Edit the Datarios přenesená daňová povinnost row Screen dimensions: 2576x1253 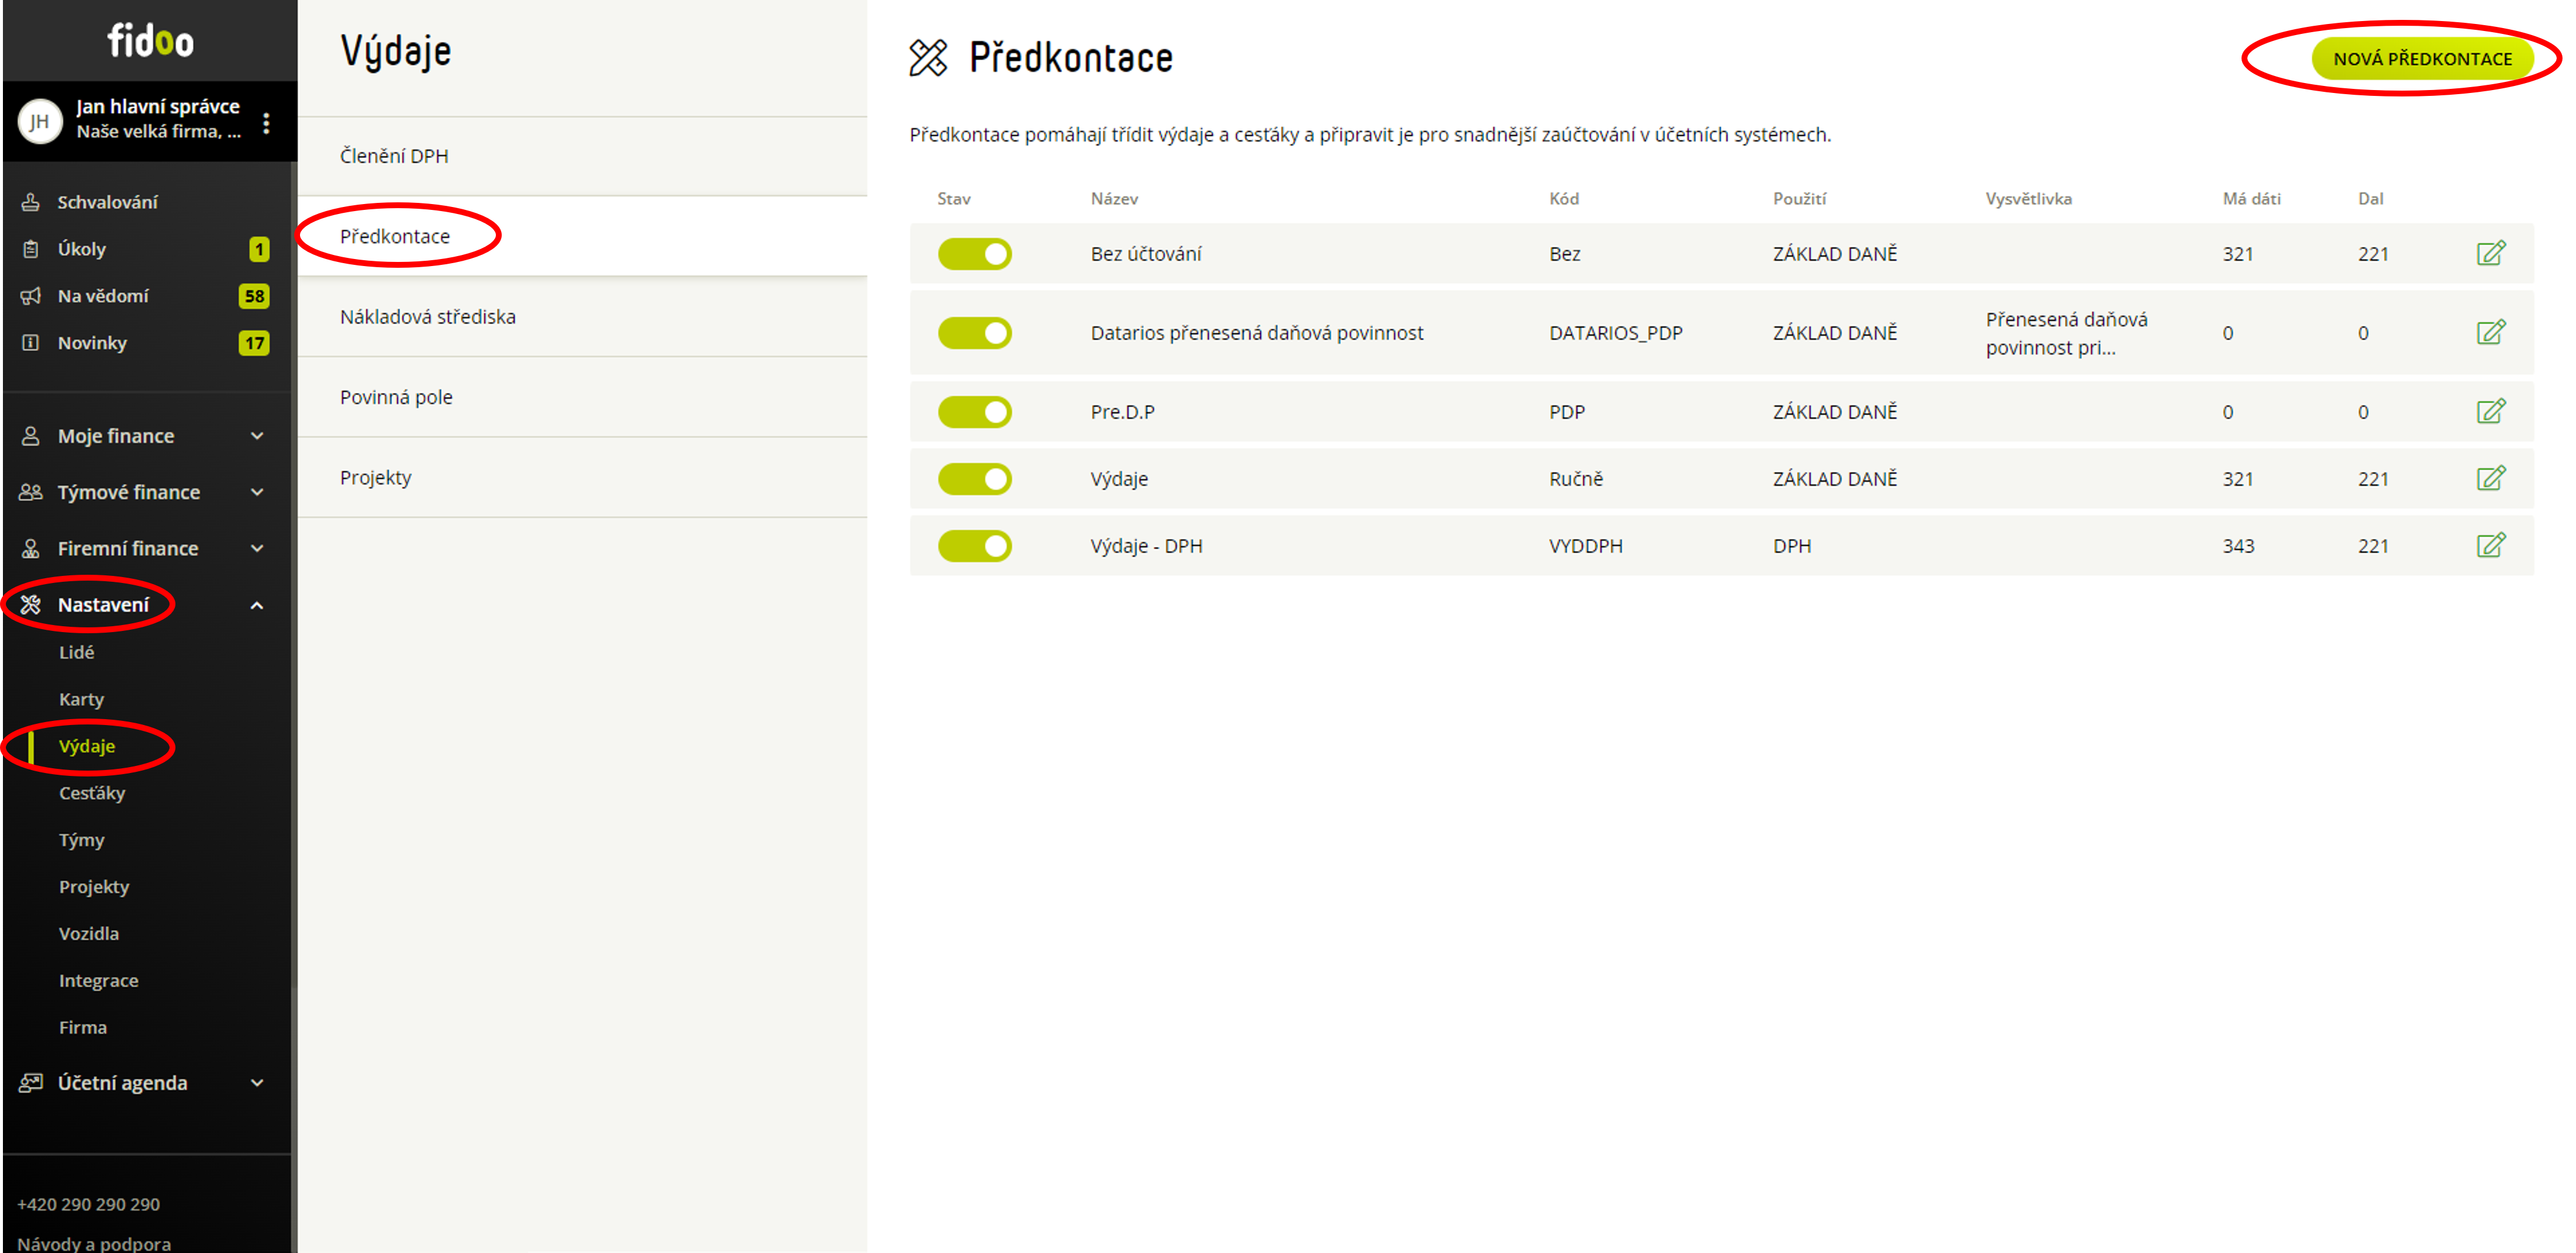coord(2490,332)
